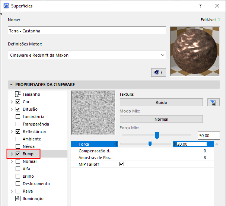Click the Força Mix slider handle
This screenshot has height=206, width=226.
(x=157, y=136)
